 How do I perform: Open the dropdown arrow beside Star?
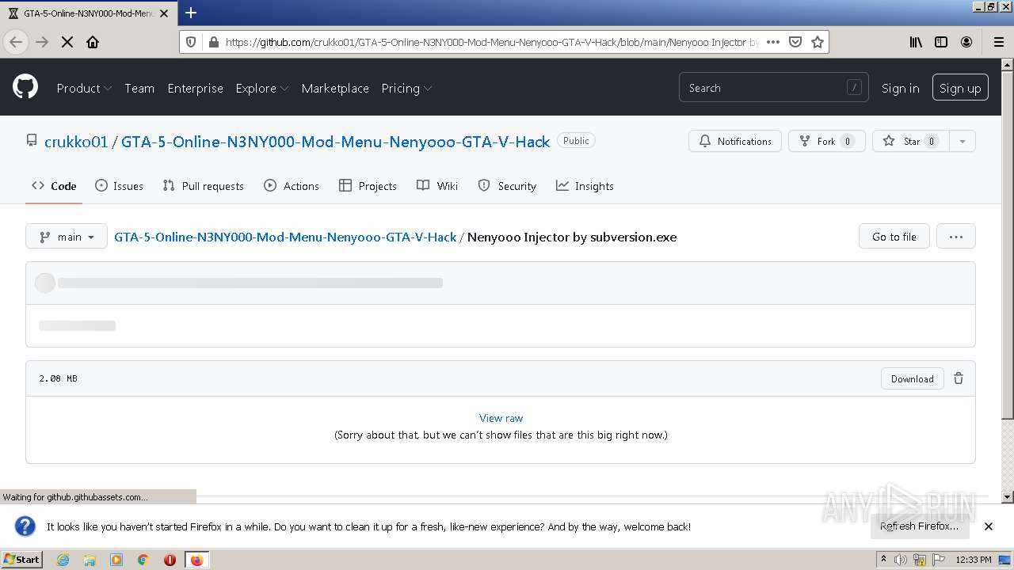[962, 141]
